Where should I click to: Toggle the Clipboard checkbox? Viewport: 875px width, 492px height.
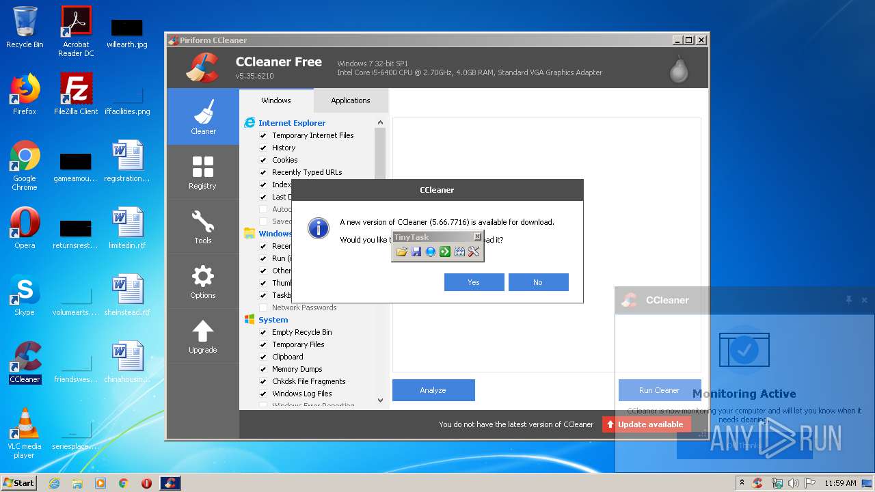[x=263, y=357]
